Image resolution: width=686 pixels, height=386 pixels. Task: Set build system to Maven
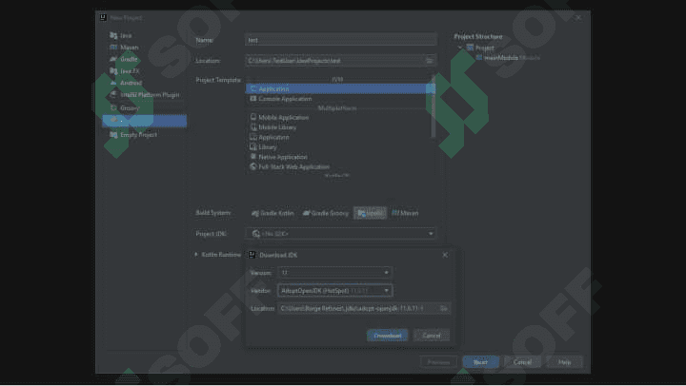(405, 213)
